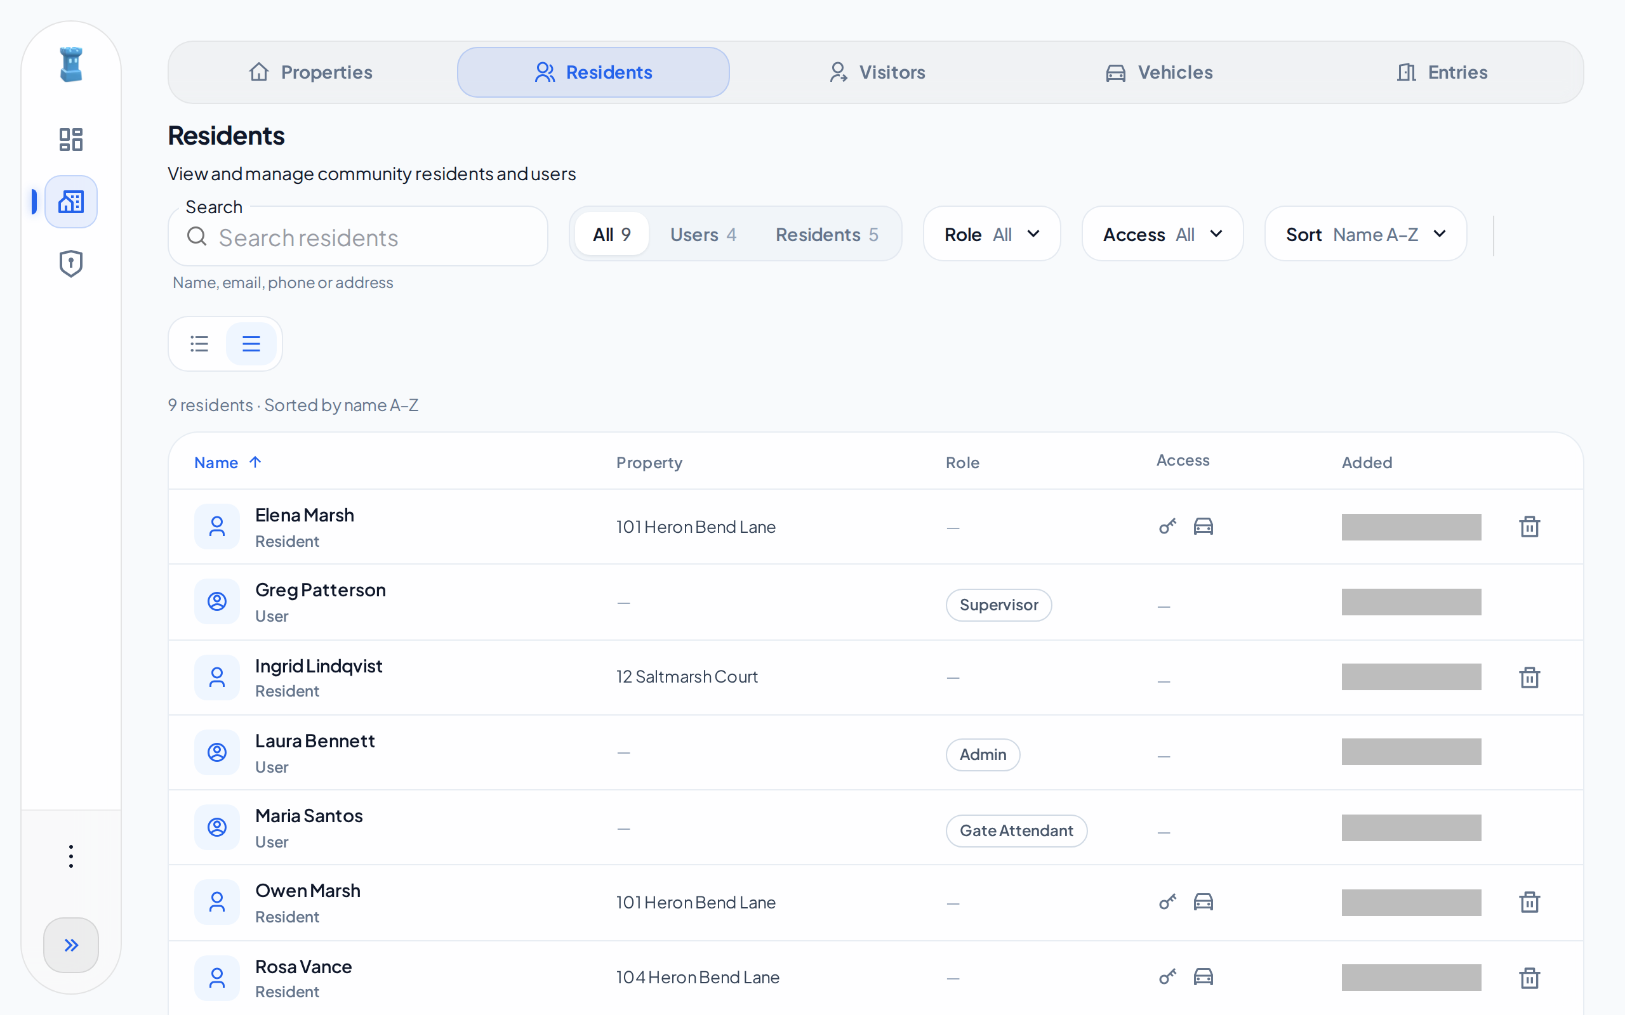Click Greg Patterson's user avatar icon
This screenshot has height=1015, width=1625.
click(x=217, y=601)
